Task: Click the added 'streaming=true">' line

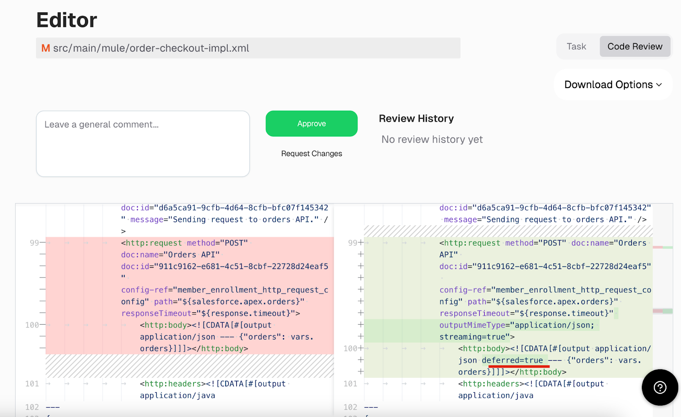Action: 477,337
